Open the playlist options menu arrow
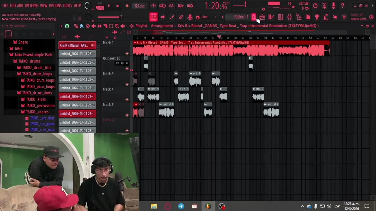Screen dimensions: 376x211 (61, 26)
